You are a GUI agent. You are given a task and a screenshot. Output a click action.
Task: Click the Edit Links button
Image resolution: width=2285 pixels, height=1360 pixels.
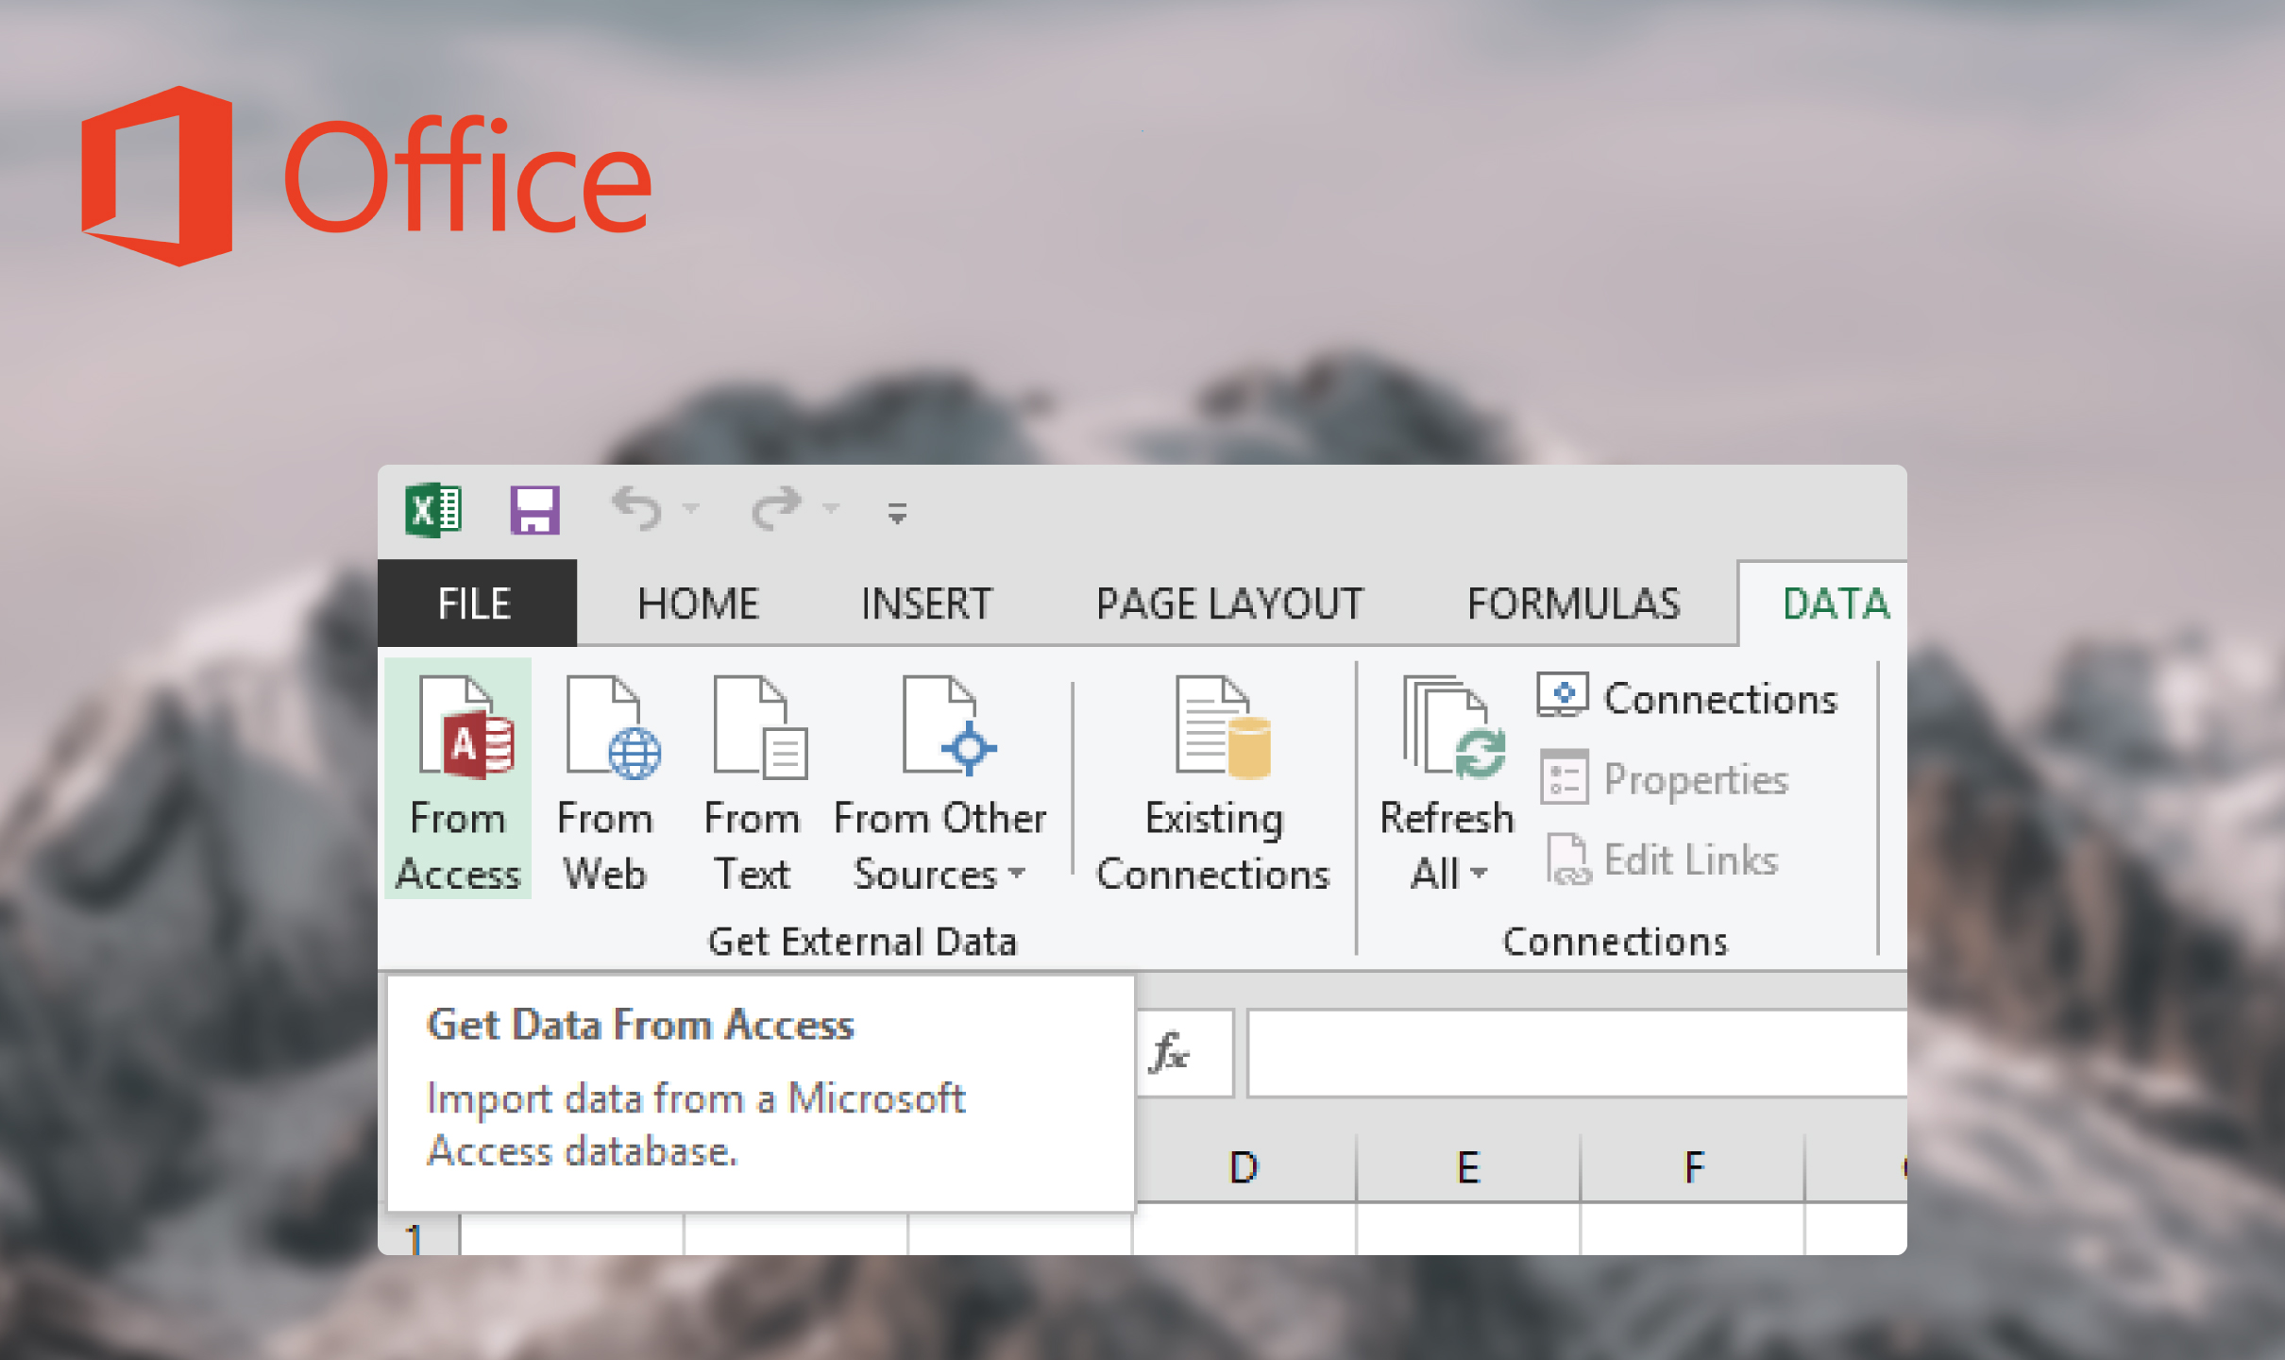(1662, 860)
